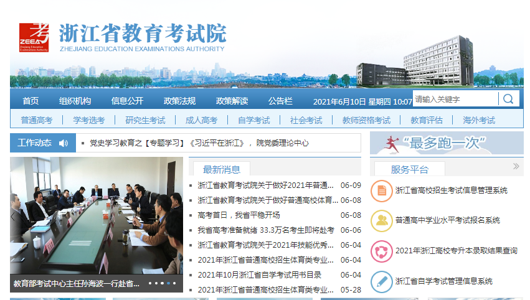Open the yellow people icon for 学业水平考试报名系统
Screen dimensions: 530x300
tap(381, 220)
